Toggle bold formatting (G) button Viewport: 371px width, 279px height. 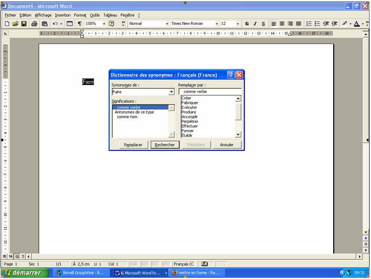(247, 24)
